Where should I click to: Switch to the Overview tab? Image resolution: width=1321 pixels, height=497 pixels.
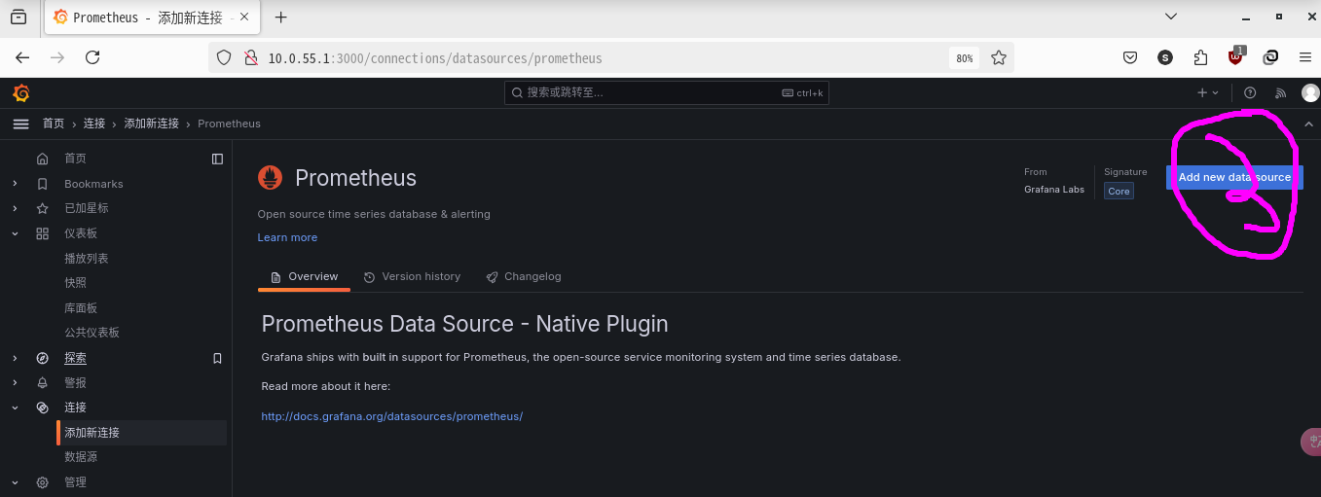coord(304,276)
